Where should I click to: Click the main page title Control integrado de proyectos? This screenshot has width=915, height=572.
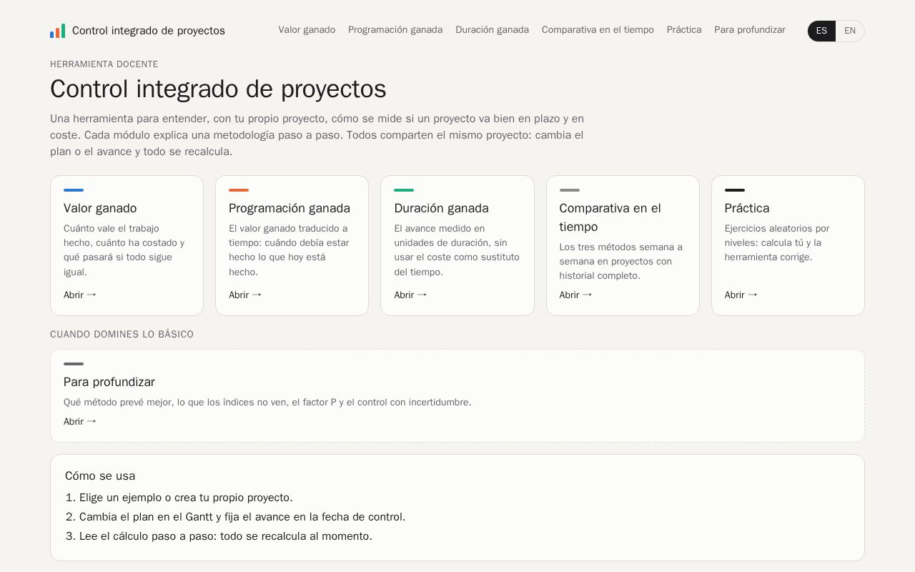tap(218, 89)
